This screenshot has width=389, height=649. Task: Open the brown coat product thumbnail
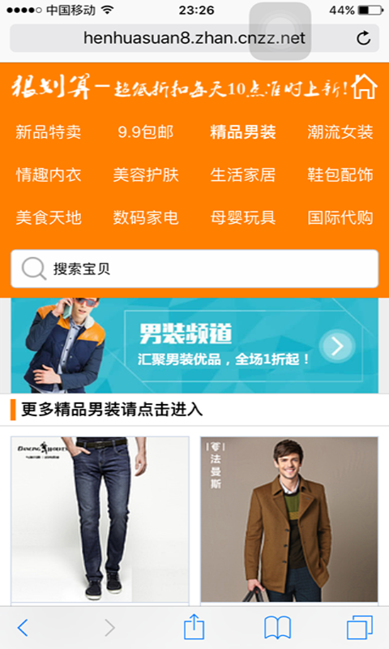pos(289,519)
